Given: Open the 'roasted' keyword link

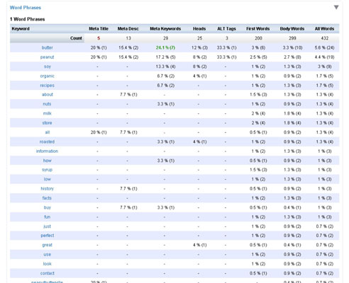Looking at the screenshot, I should [x=47, y=141].
